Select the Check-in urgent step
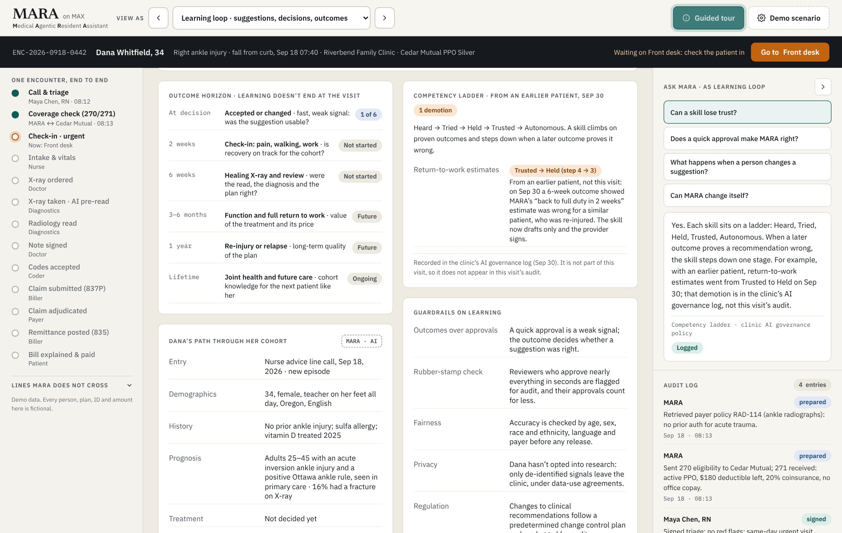This screenshot has width=842, height=533. [x=72, y=140]
